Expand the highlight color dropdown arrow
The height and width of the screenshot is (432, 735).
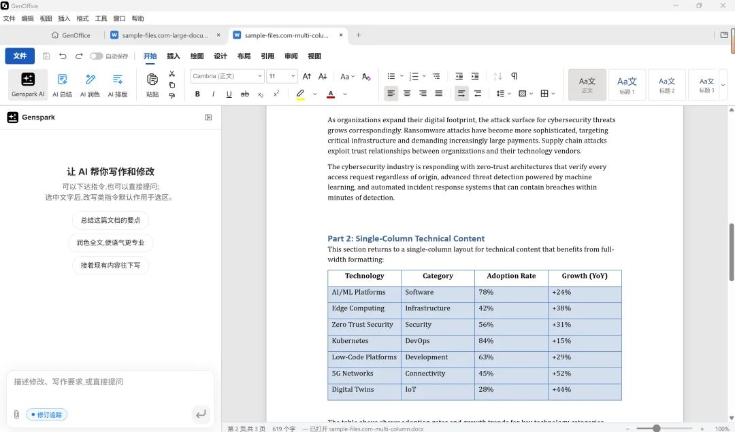314,94
